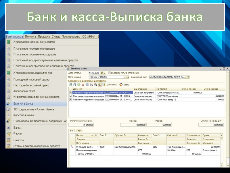This screenshot has width=230, height=173.
Task: Click the Кассовая книга icon
Action: pyautogui.click(x=9, y=115)
